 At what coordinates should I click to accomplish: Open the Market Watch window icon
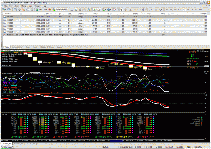pyautogui.click(x=15, y=10)
